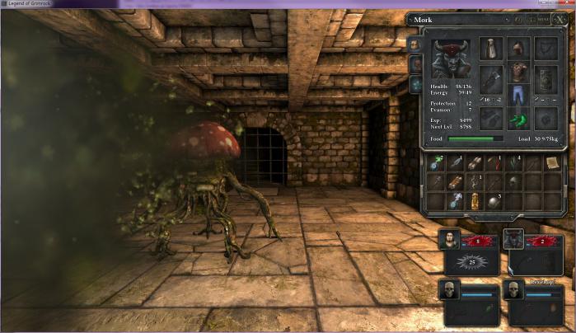Select the minotaur champion portrait in party panel
The width and height of the screenshot is (576, 333).
(513, 239)
